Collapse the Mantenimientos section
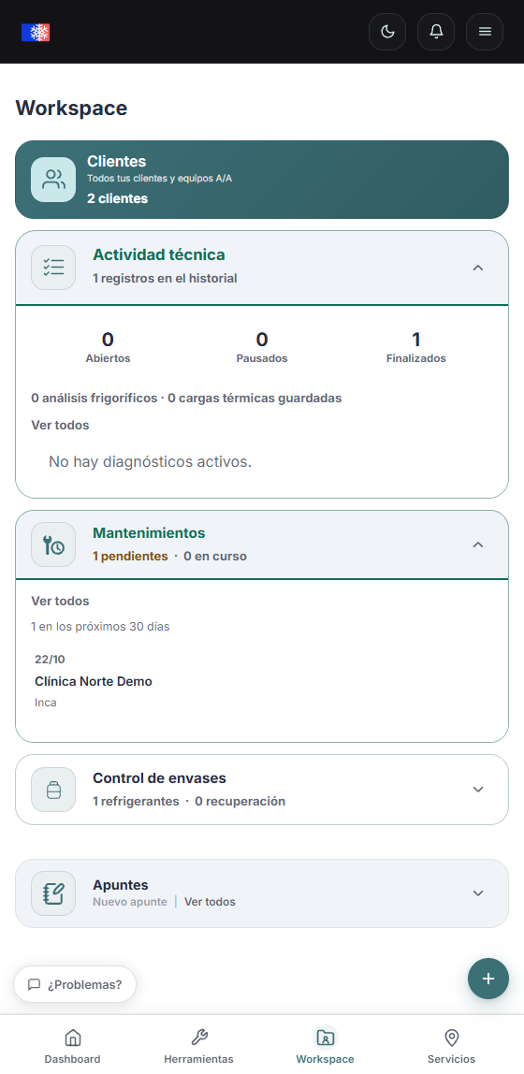Screen dimensions: 524x1074 coord(478,544)
